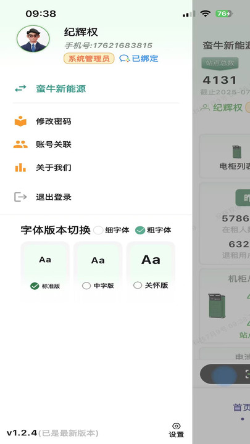Screen dimensions: 250x444
Task: Tap the 已绑定 WeChat binding icon
Action: coord(125,59)
